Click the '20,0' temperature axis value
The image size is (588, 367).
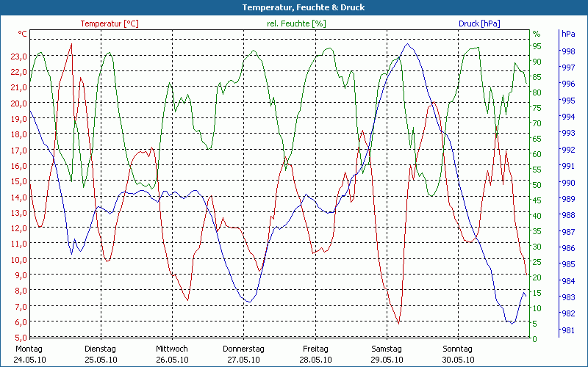19,103
